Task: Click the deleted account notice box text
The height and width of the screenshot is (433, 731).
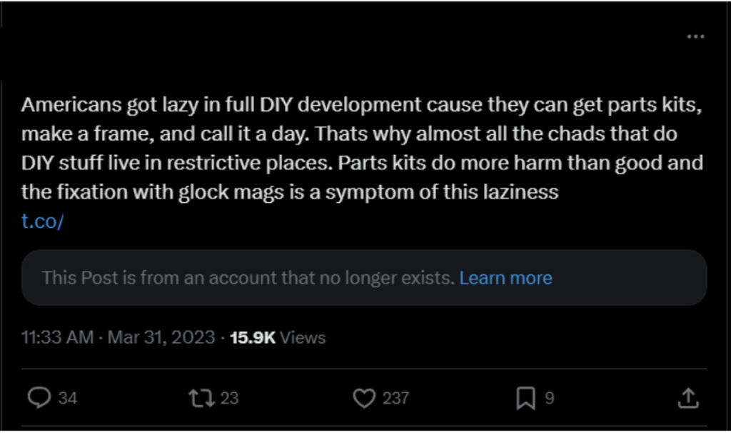Action: (x=248, y=278)
